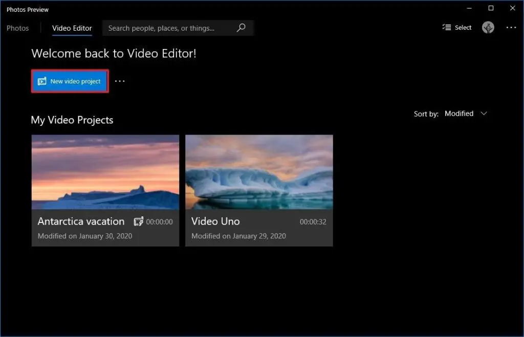Open the top-right See more ellipsis menu
This screenshot has height=337, width=524.
511,28
